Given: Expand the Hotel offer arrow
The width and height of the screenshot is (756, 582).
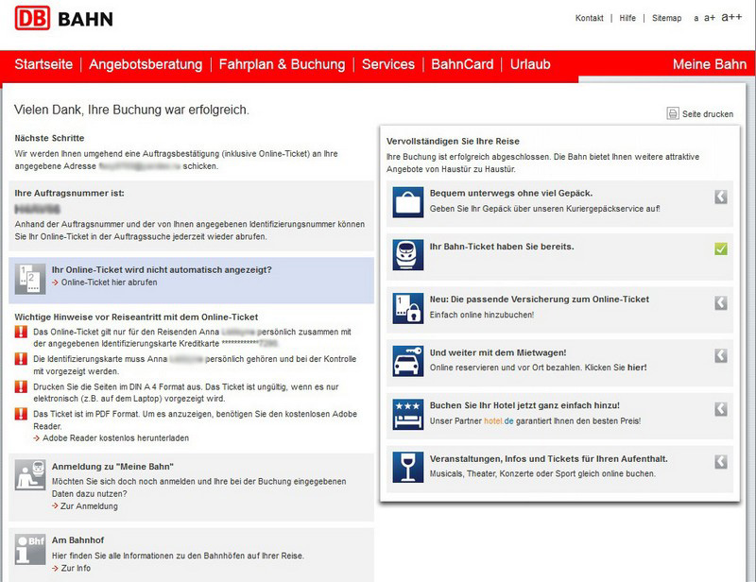Looking at the screenshot, I should click(721, 409).
